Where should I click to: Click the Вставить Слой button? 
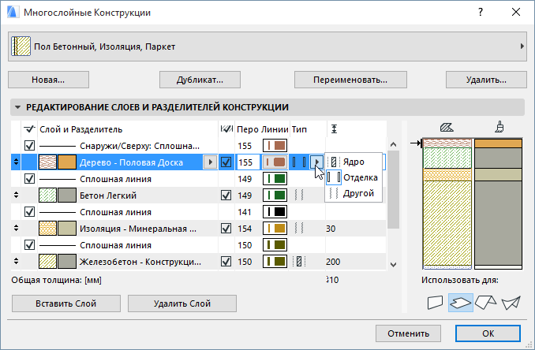pos(66,303)
